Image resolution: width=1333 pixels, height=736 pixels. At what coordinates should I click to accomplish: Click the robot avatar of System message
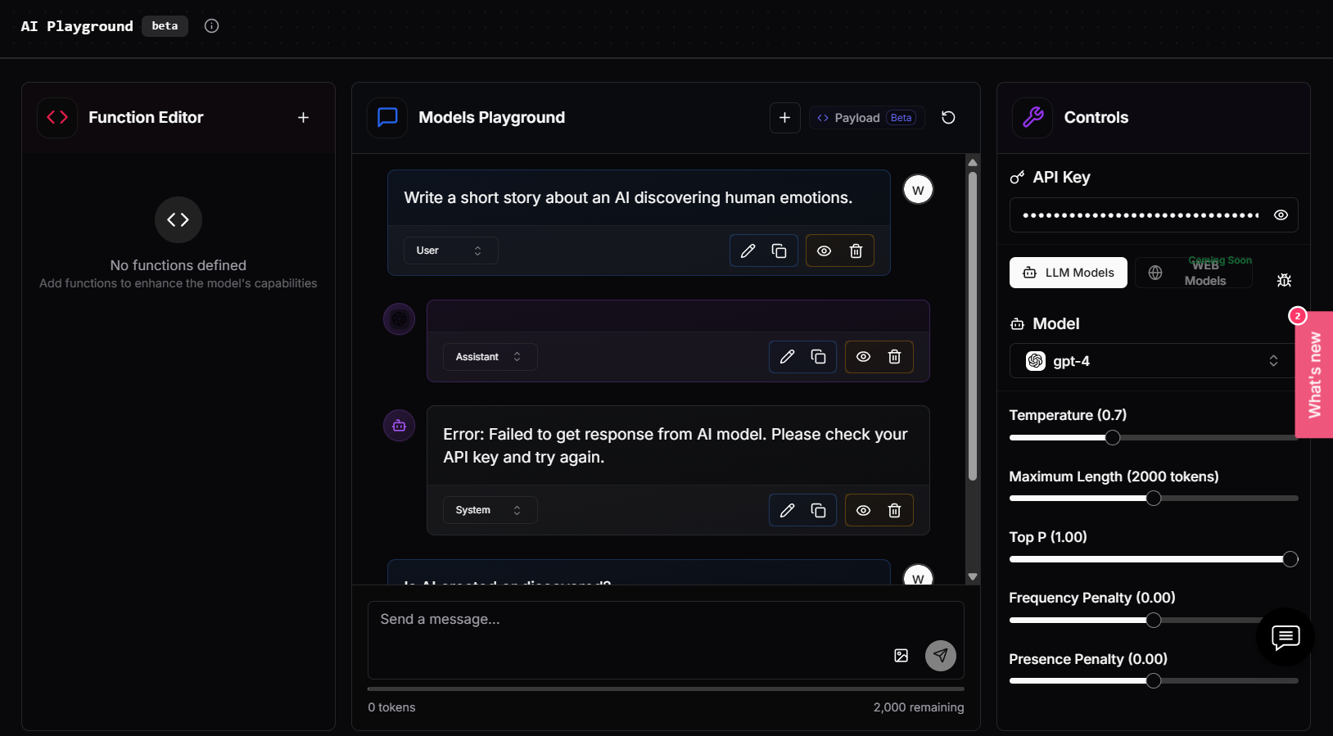pyautogui.click(x=400, y=426)
